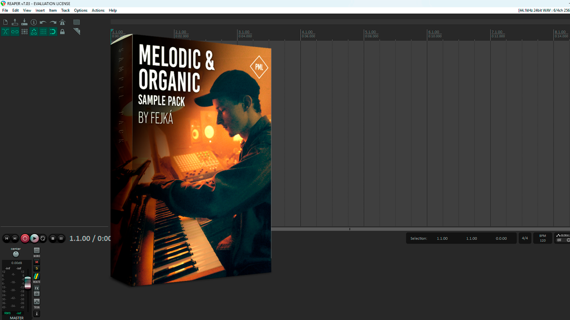Create a new project with the toolbar icon
The height and width of the screenshot is (320, 570).
(5, 22)
